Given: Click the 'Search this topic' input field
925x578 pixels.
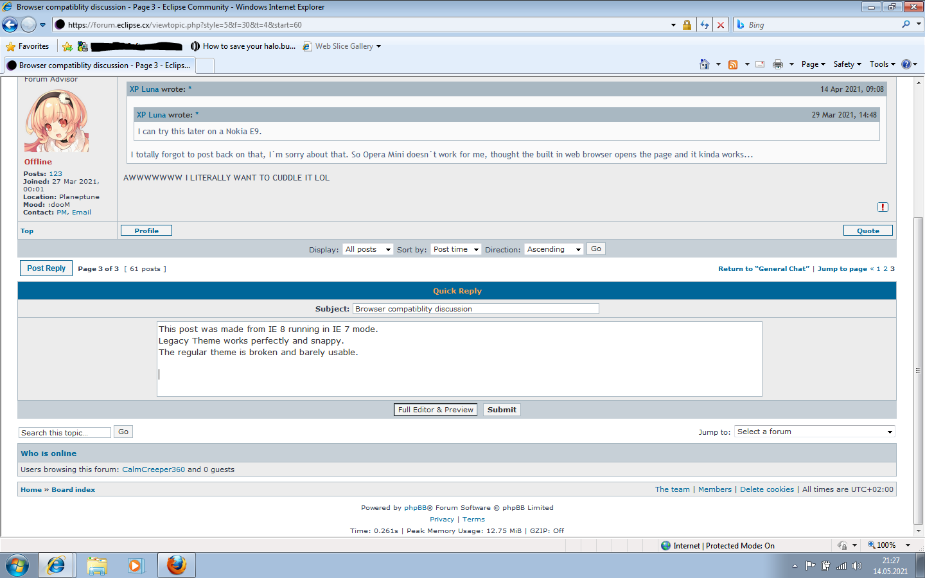Looking at the screenshot, I should pyautogui.click(x=65, y=432).
